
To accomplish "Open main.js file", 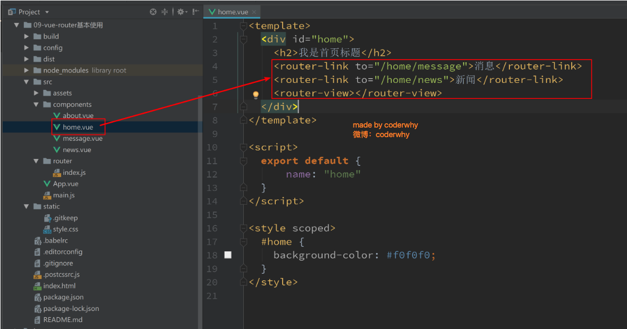I will coord(64,195).
